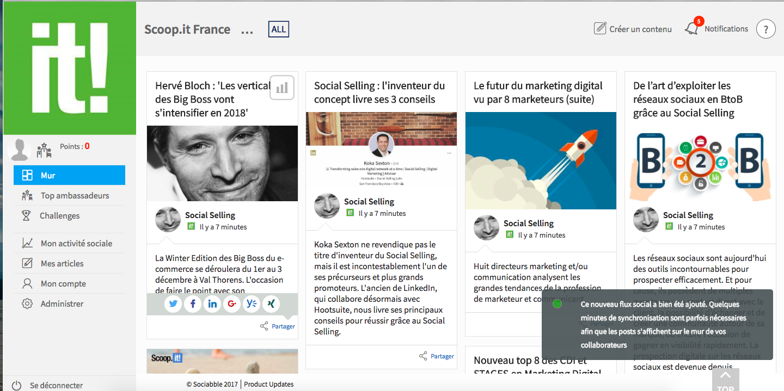Log out with Se déconnecter

pos(47,385)
